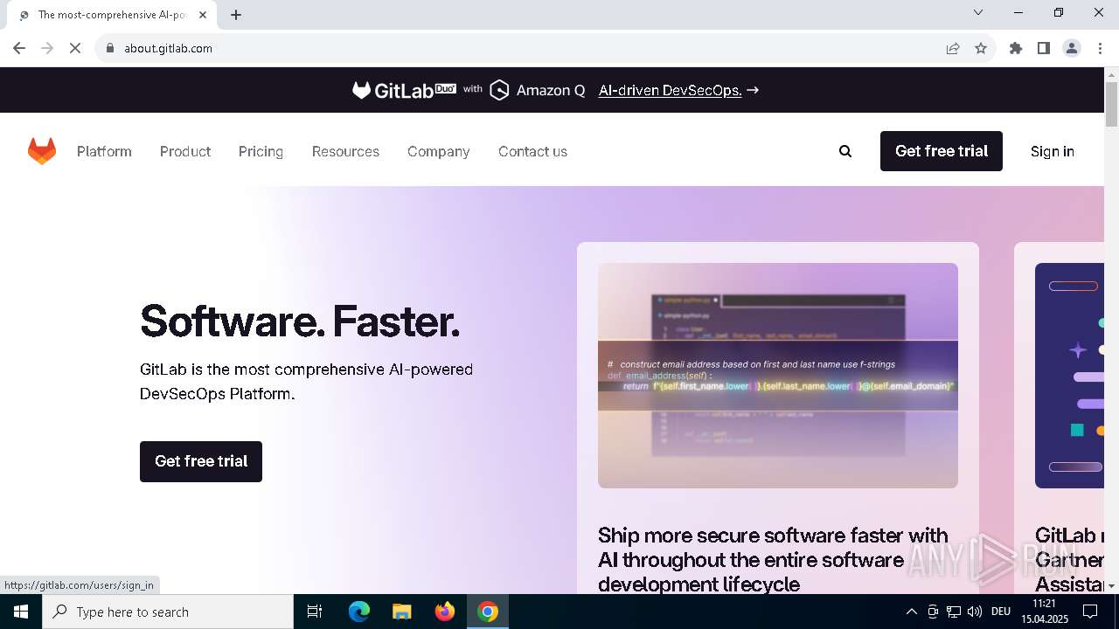The image size is (1119, 629).
Task: Bookmark this page with the star icon
Action: (x=981, y=48)
